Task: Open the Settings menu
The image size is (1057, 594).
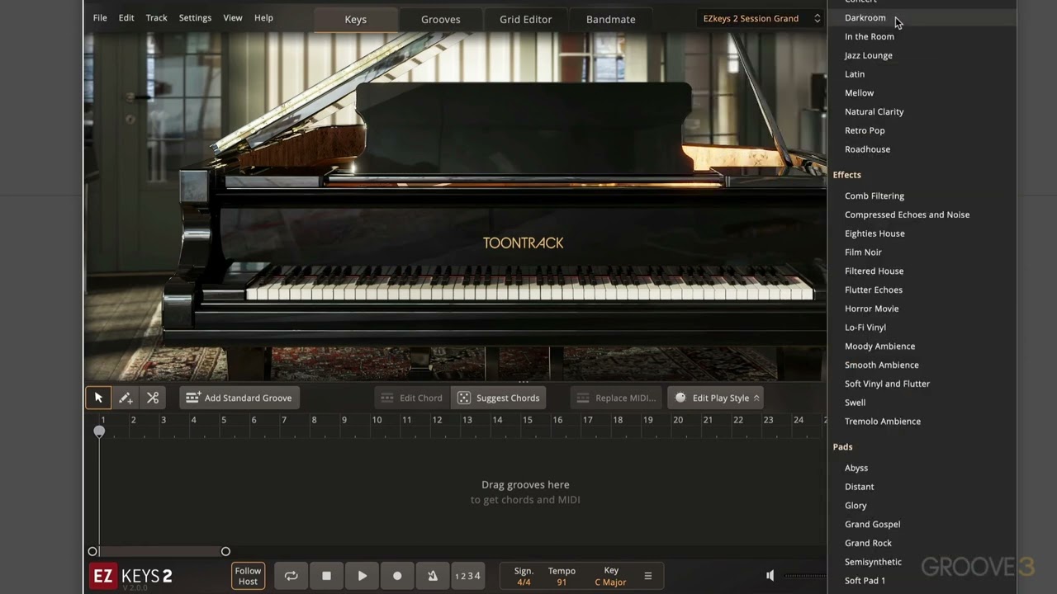Action: tap(195, 17)
